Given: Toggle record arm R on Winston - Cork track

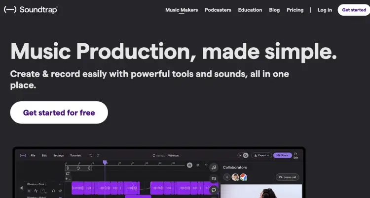Looking at the screenshot, I should click(29, 191).
